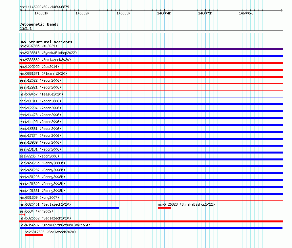Select essv12022 (Redon2006) label

pos(40,80)
